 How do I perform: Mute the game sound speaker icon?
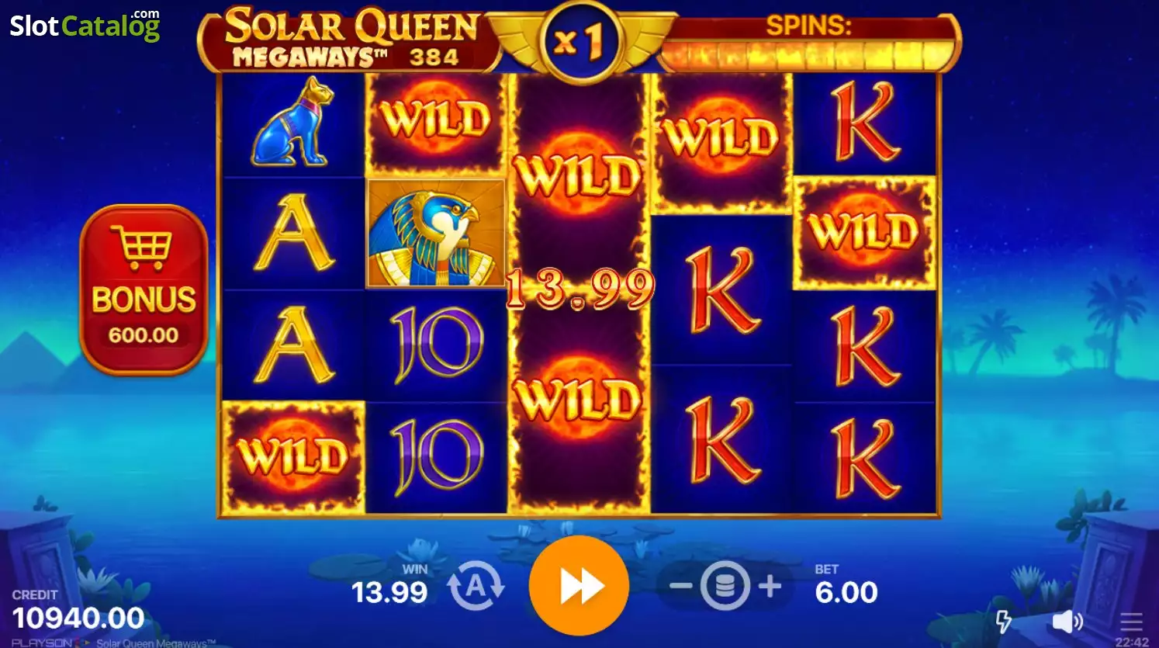pos(1067,621)
